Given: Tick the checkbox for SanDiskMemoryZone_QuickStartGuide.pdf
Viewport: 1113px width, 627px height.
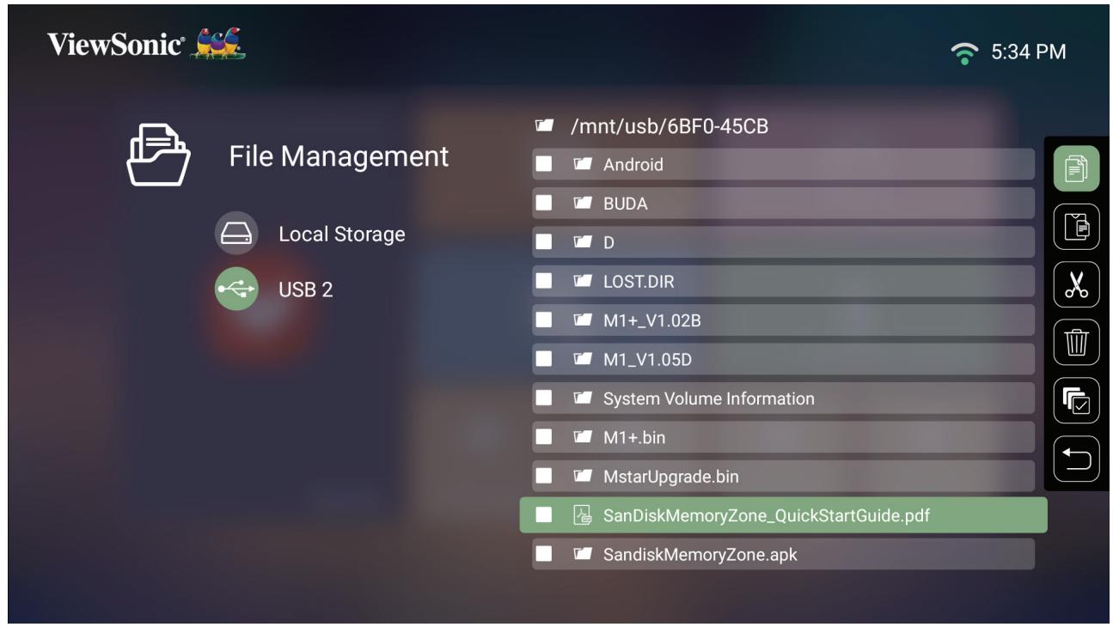Looking at the screenshot, I should [543, 515].
